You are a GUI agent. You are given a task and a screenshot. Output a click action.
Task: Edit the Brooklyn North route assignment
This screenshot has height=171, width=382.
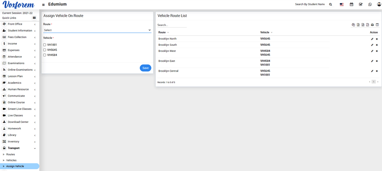372,39
